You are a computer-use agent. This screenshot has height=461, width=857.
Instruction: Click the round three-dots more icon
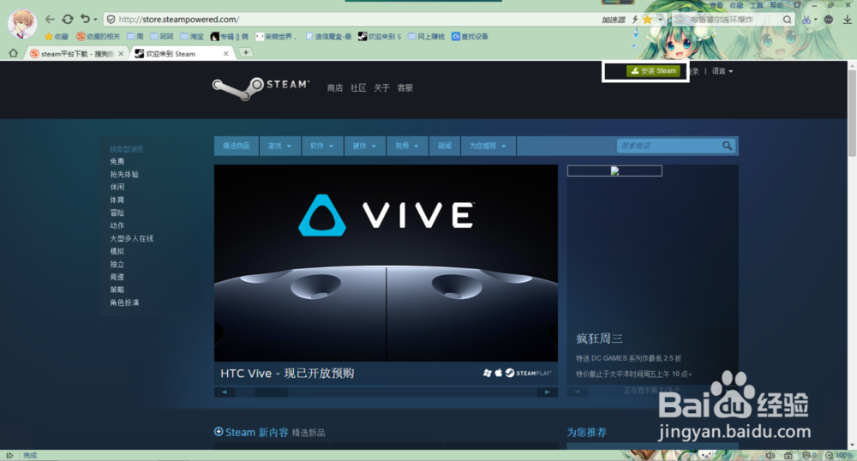pos(829,20)
